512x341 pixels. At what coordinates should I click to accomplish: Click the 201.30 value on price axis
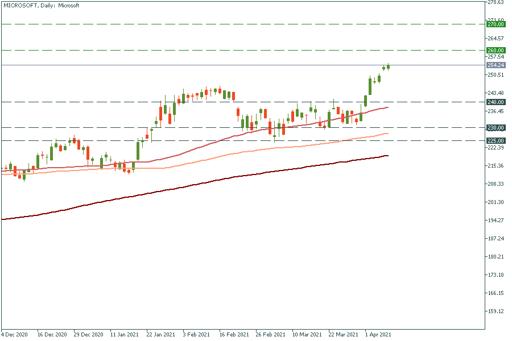click(x=495, y=202)
